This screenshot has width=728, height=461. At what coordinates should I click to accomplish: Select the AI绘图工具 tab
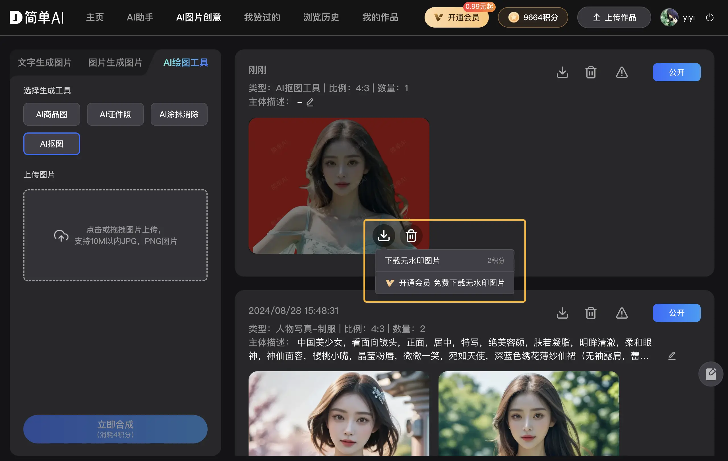click(186, 63)
